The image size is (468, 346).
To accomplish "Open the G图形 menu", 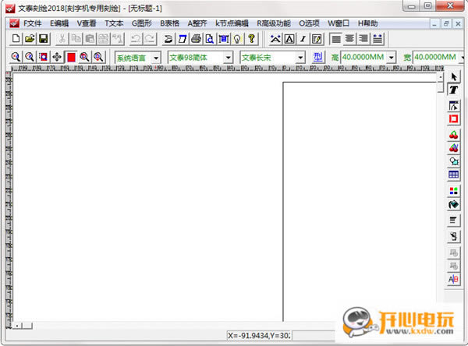I will pos(141,23).
